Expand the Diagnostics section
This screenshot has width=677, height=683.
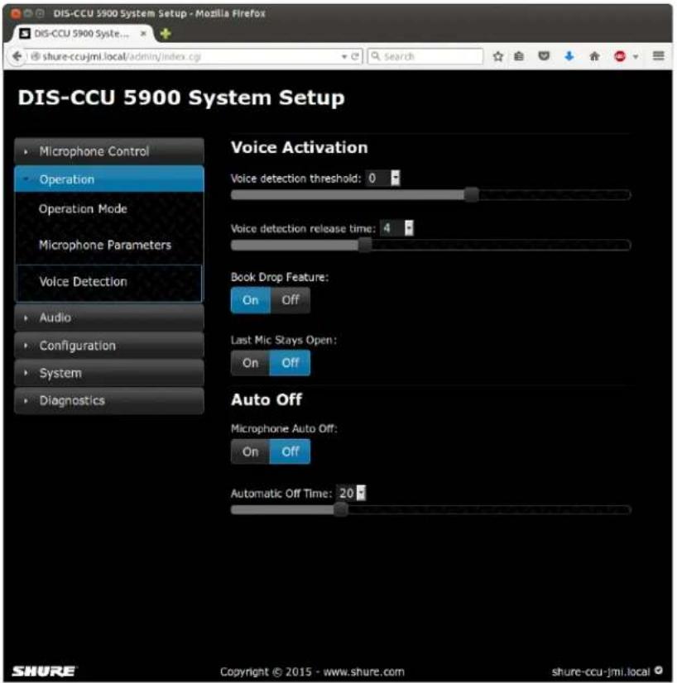pyautogui.click(x=109, y=400)
